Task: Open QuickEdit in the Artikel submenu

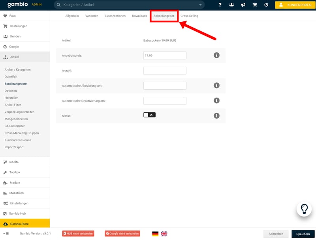Action: (11, 77)
